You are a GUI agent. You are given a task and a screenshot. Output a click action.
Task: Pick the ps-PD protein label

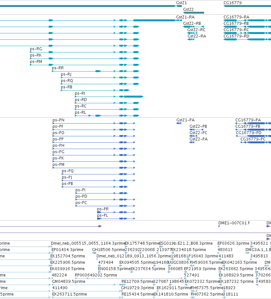(x=82, y=196)
